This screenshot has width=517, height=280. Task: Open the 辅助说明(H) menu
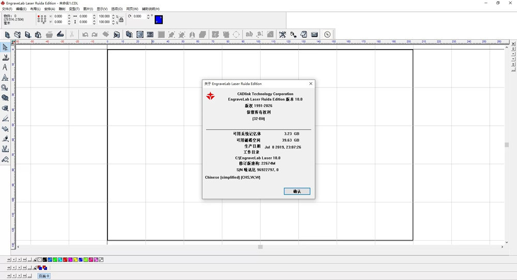150,9
